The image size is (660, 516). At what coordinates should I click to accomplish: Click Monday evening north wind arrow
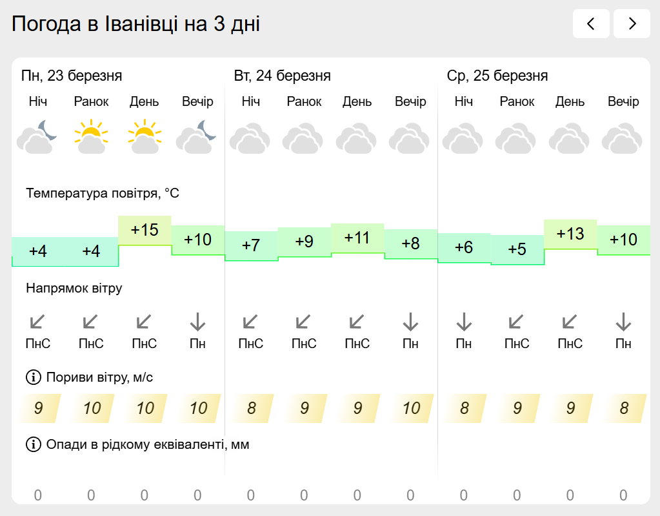(x=197, y=321)
